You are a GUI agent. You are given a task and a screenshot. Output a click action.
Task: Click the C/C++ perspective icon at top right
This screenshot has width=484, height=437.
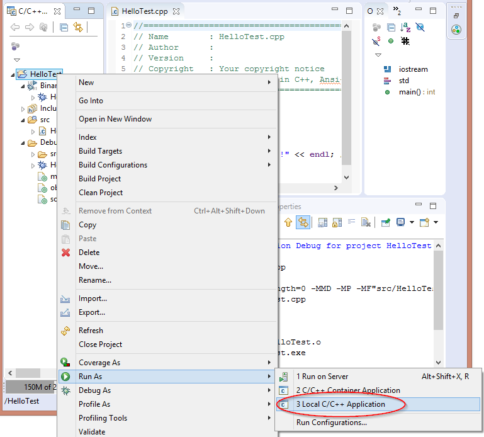pyautogui.click(x=456, y=30)
